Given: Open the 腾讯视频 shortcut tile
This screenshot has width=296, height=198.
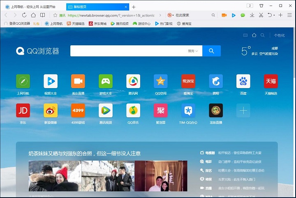Looking at the screenshot, I should click(x=106, y=110).
